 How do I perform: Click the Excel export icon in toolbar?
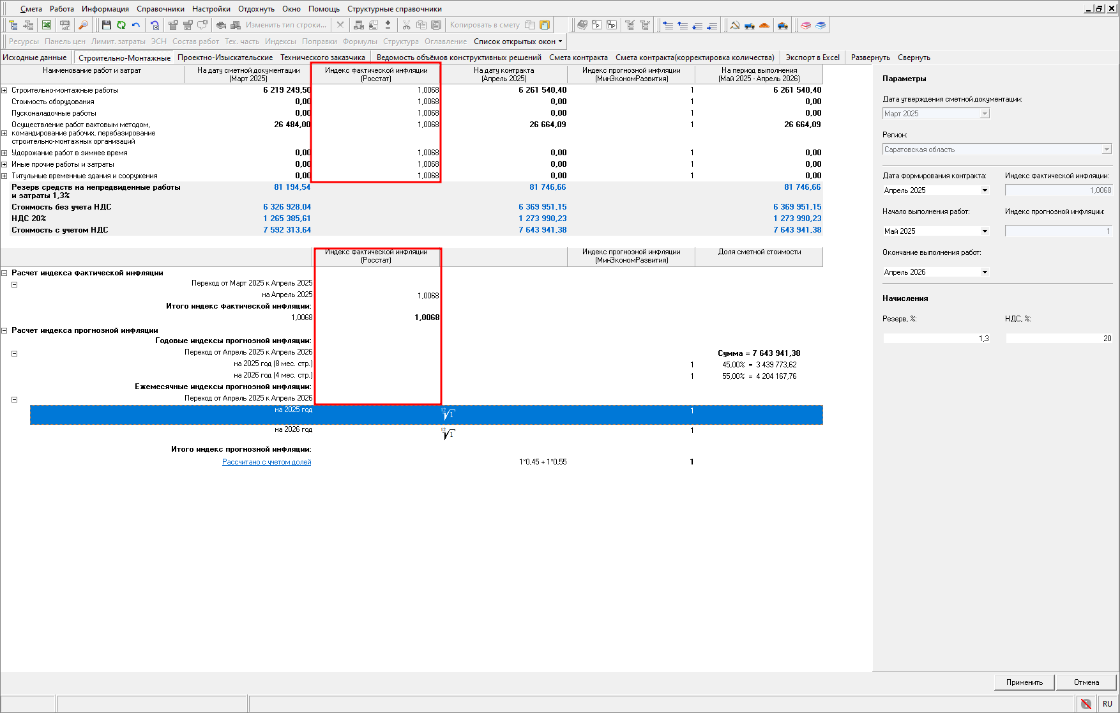click(47, 25)
